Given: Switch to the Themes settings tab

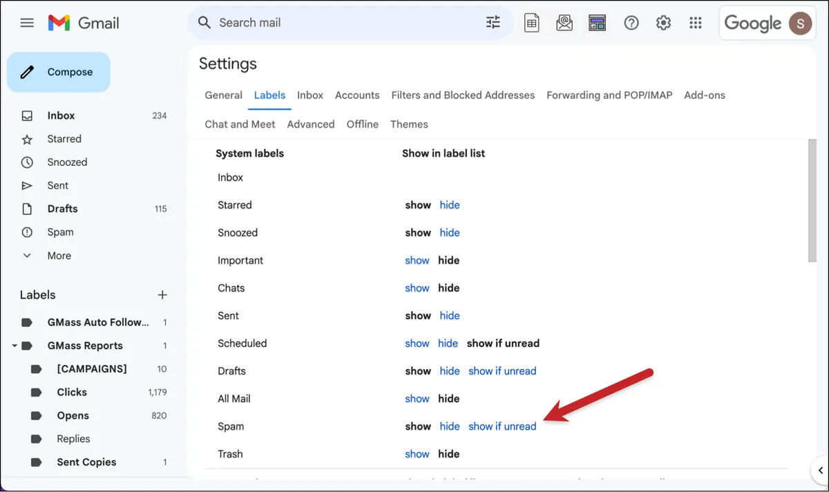Looking at the screenshot, I should tap(409, 124).
